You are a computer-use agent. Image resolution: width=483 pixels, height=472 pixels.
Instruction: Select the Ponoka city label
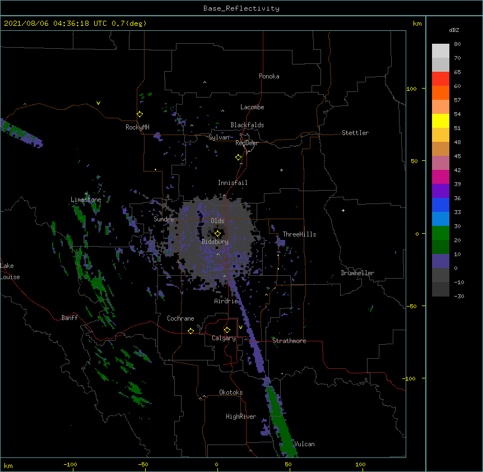pos(269,76)
